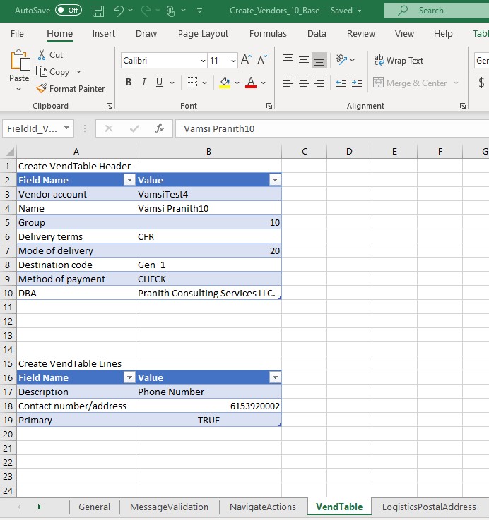This screenshot has width=489, height=520.
Task: Click the Format Painter brush icon
Action: pos(42,89)
